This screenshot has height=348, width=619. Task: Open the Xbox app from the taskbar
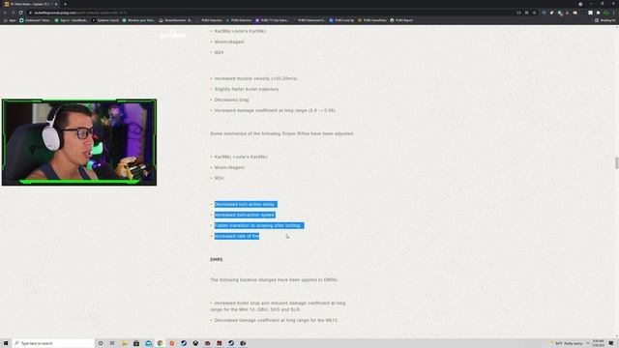(x=195, y=343)
